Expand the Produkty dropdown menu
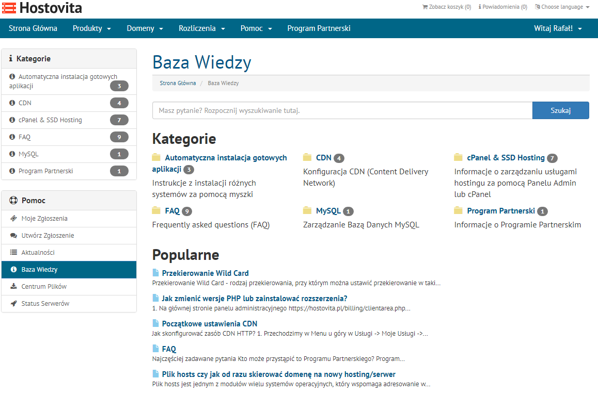 (x=92, y=28)
